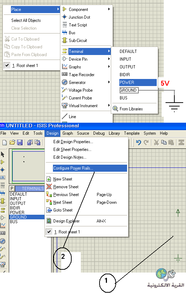Select the Sub-circuit tool in left toolbar
This screenshot has width=186, height=293.
click(x=2, y=201)
